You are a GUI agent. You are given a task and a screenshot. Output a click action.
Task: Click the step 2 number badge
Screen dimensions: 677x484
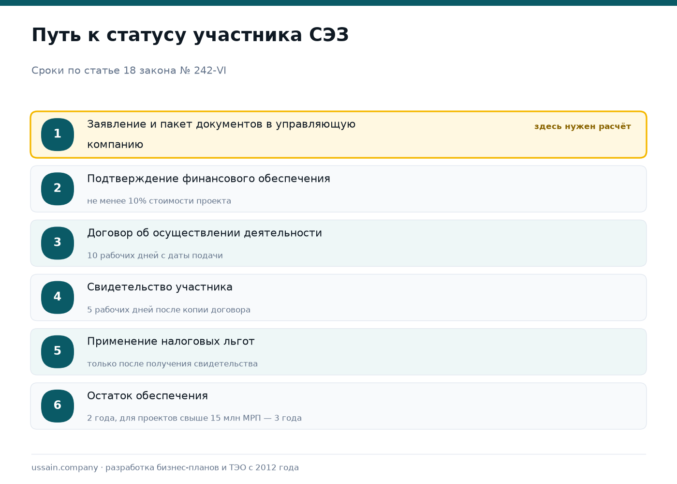[58, 189]
